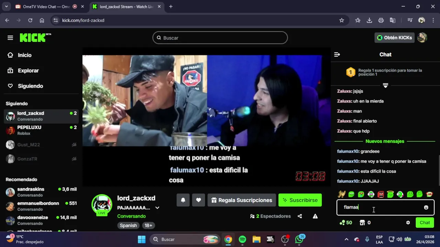The height and width of the screenshot is (247, 440).
Task: Reload the page
Action: (30, 20)
